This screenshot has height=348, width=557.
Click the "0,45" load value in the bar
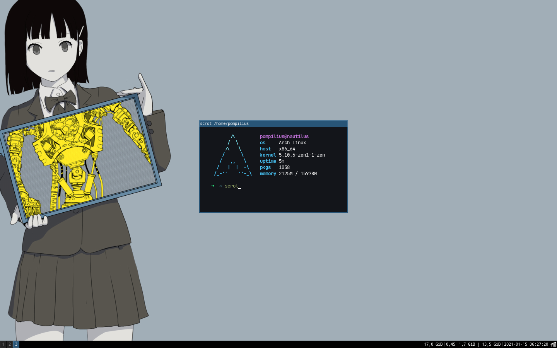pos(451,344)
